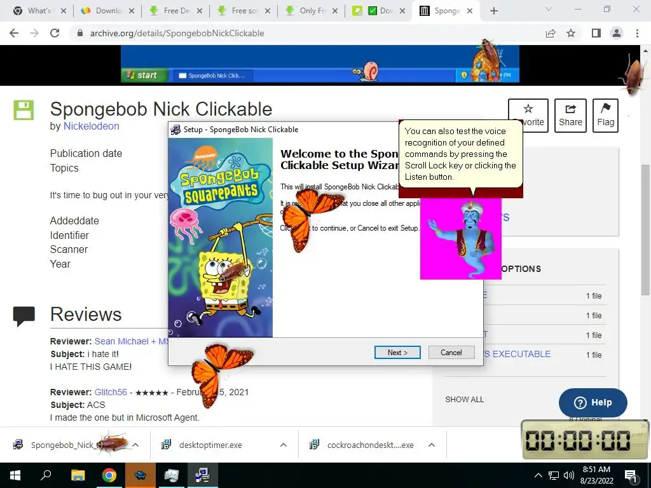
Task: Open taskbar Search magnifier
Action: click(x=46, y=475)
